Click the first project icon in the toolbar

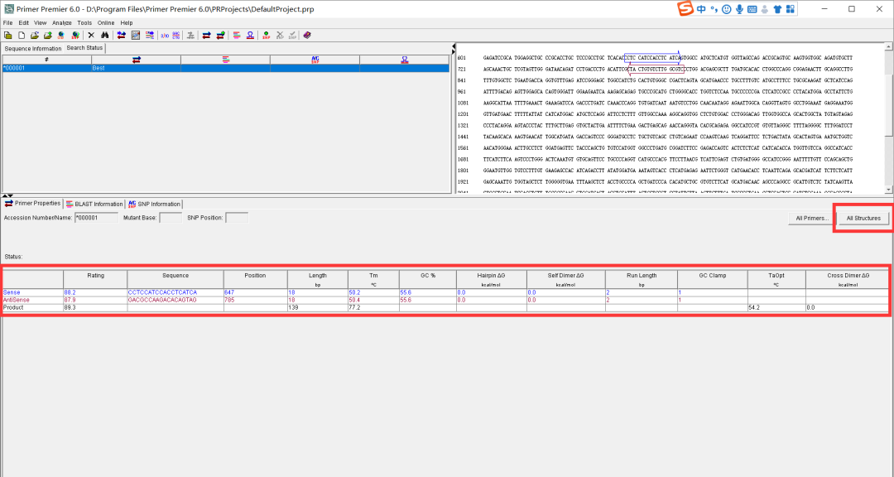coord(8,36)
